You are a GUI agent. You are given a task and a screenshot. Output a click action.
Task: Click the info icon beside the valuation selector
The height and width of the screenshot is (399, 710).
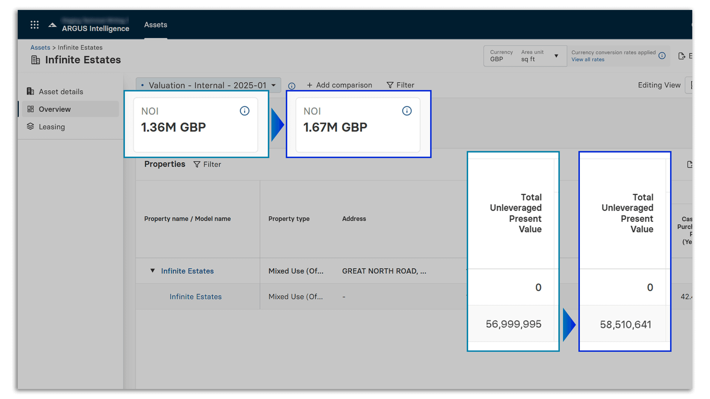coord(292,86)
